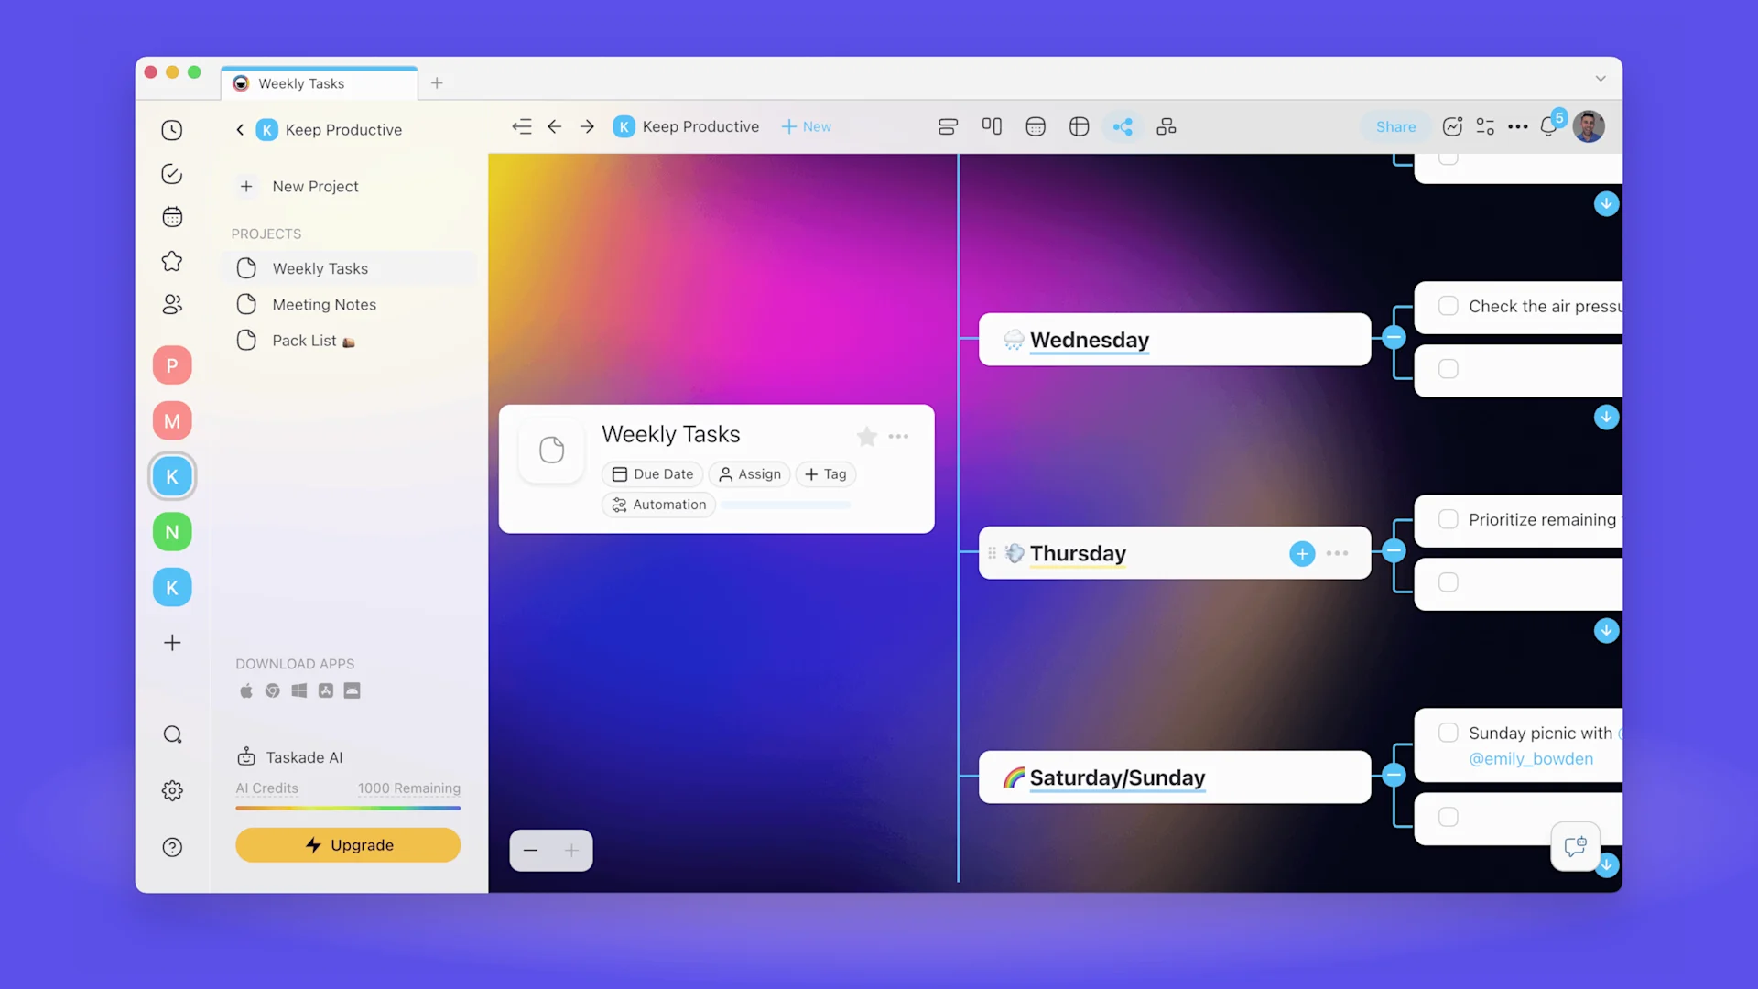Click the Share button
1758x989 pixels.
1394,126
